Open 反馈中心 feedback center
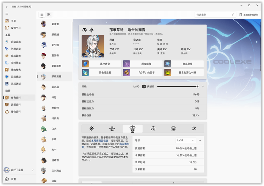 tap(19, 28)
